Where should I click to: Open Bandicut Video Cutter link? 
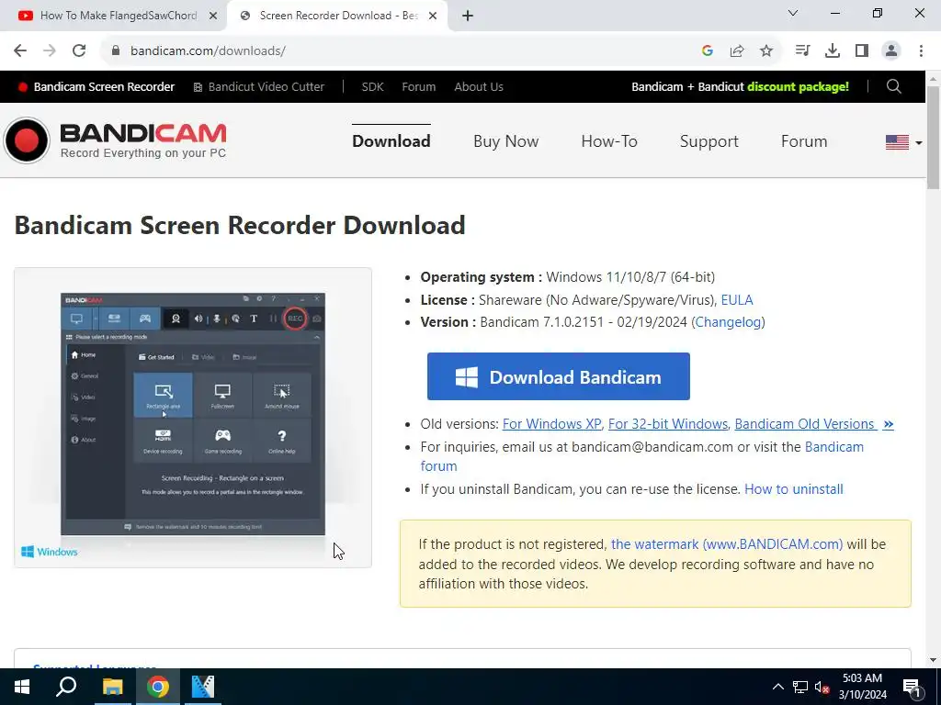coord(258,86)
